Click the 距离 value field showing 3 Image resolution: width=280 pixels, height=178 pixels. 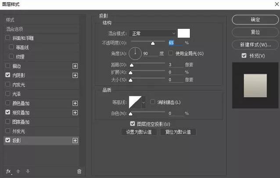[176, 65]
